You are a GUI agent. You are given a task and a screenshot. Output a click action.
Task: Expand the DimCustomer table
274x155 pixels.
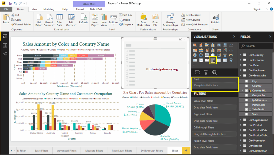[x=241, y=60]
